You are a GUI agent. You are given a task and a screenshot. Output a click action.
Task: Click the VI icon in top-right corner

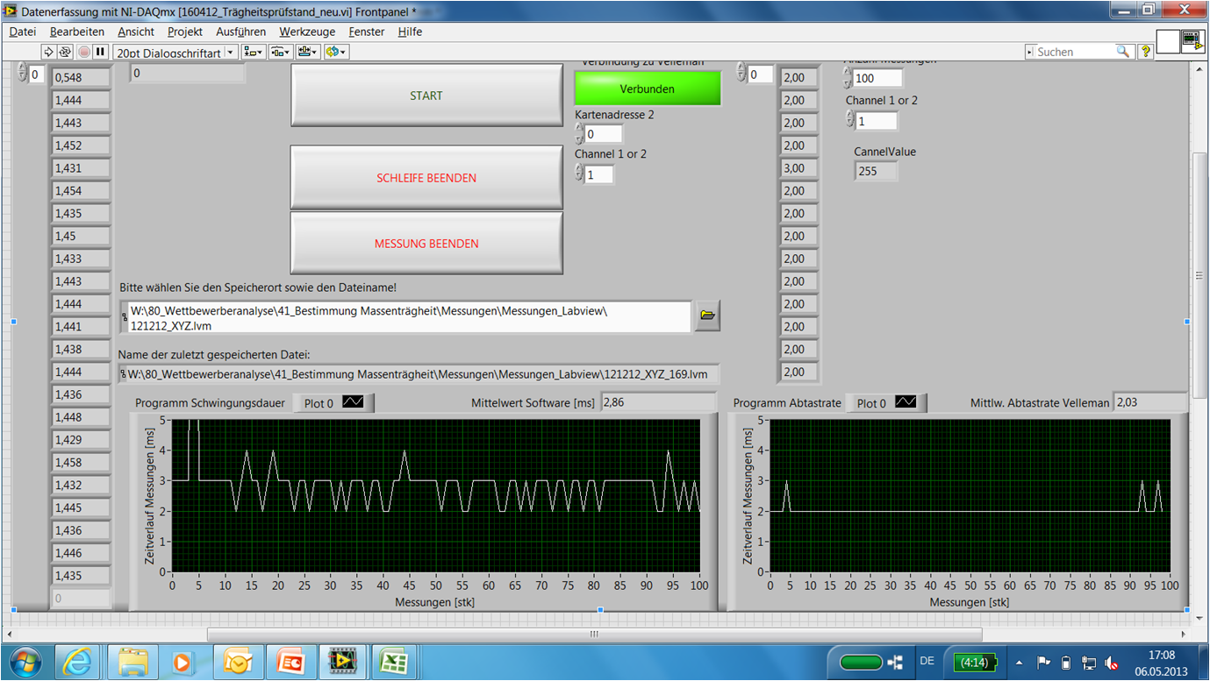[1192, 41]
